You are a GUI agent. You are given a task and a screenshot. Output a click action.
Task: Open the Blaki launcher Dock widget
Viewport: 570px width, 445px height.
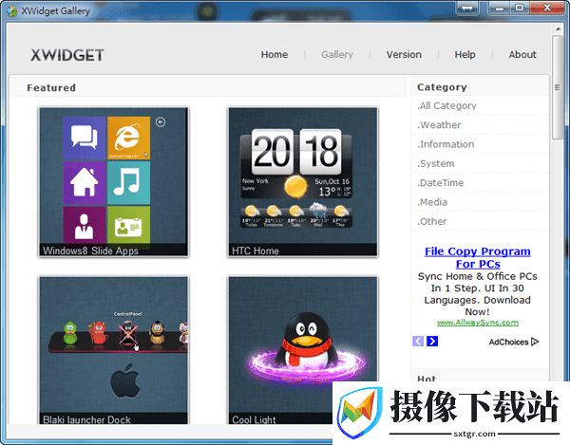[x=113, y=350]
